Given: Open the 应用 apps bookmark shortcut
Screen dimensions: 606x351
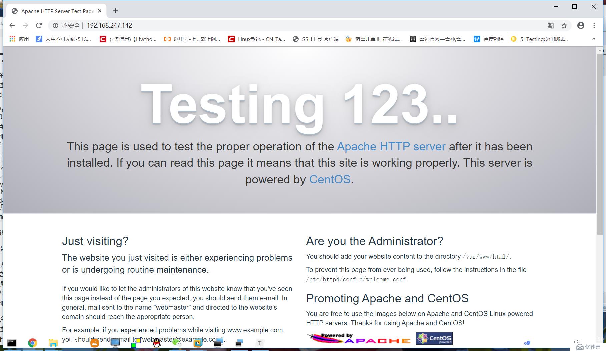Looking at the screenshot, I should click(x=19, y=39).
